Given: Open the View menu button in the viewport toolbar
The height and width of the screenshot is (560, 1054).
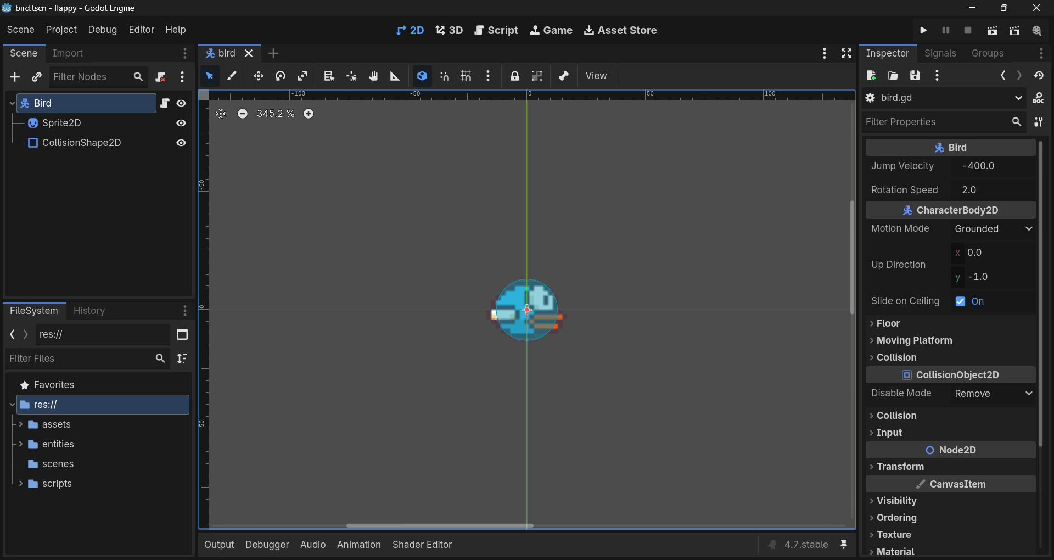Looking at the screenshot, I should [596, 76].
